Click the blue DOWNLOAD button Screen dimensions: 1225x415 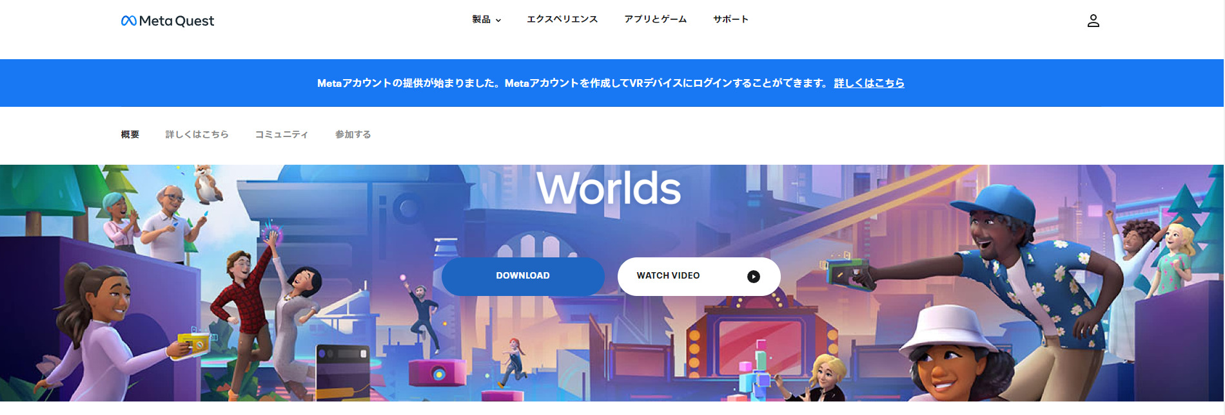523,276
